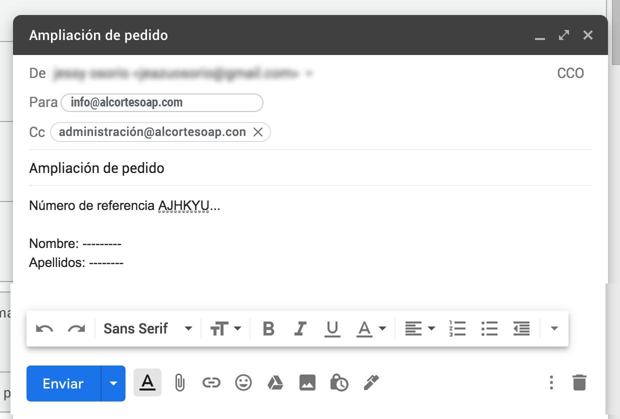Remove the administración@alcortesoap.con Cc recipient
620x419 pixels.
[258, 132]
